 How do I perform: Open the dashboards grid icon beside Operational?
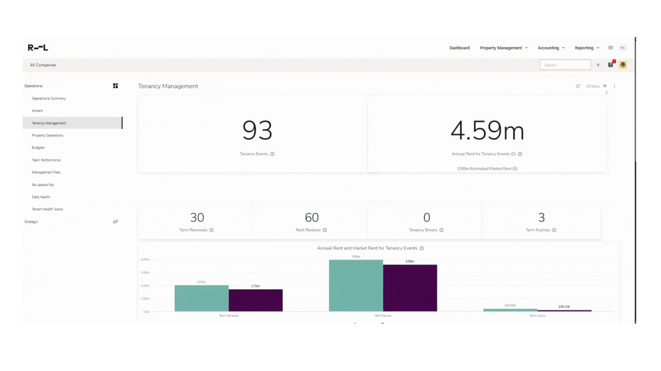pyautogui.click(x=116, y=86)
